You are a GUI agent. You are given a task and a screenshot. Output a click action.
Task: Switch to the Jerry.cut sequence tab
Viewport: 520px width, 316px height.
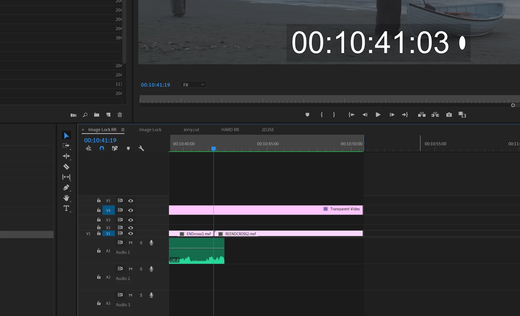pyautogui.click(x=191, y=130)
